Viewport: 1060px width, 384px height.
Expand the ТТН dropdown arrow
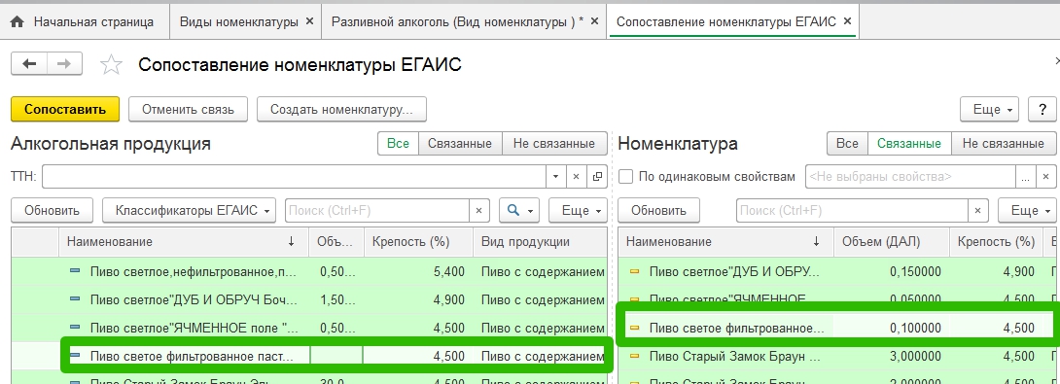tap(555, 177)
